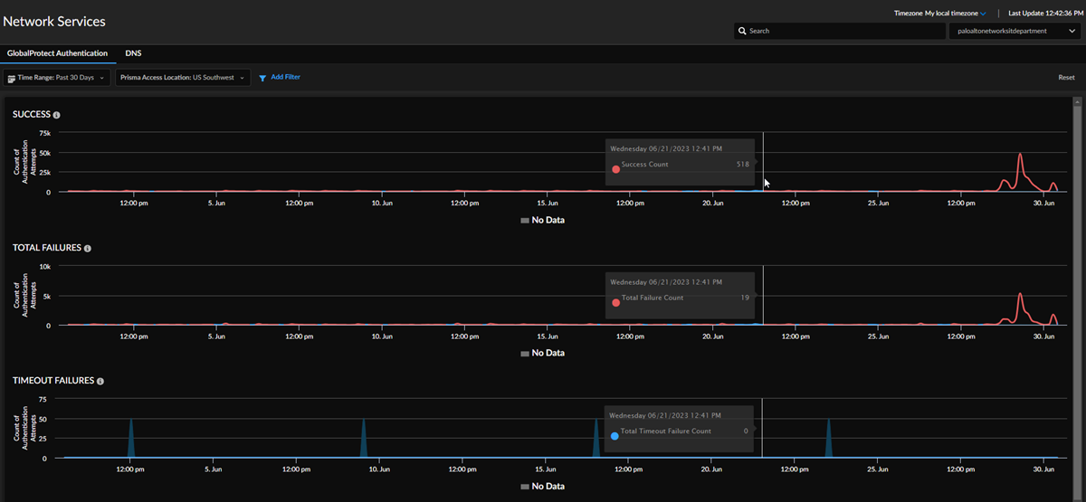This screenshot has width=1086, height=502.
Task: Click the vertical scrollbar on the right
Action: pos(1077,271)
